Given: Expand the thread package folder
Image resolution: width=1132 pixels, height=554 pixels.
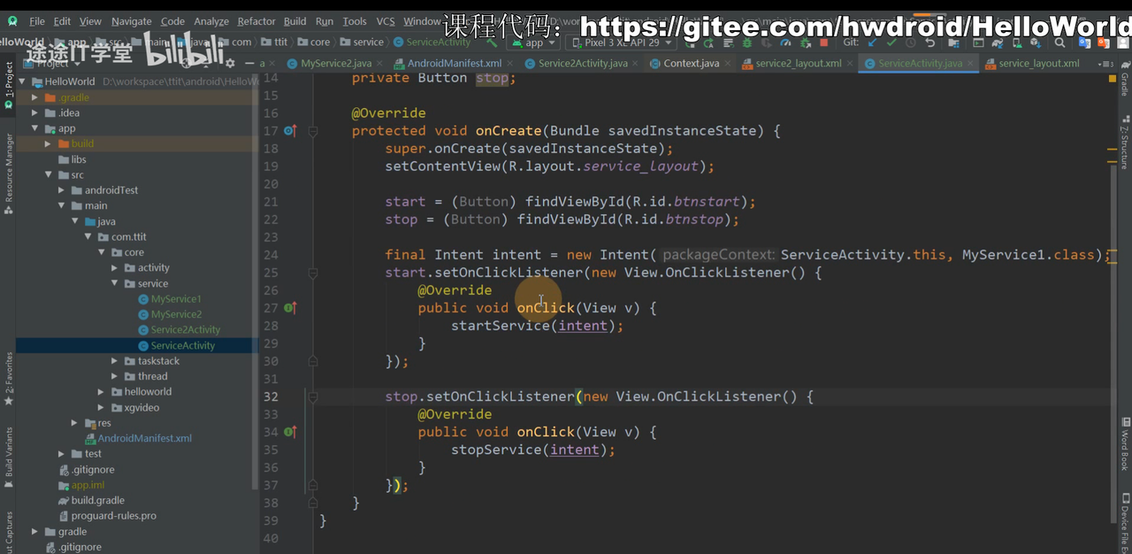Looking at the screenshot, I should 115,376.
